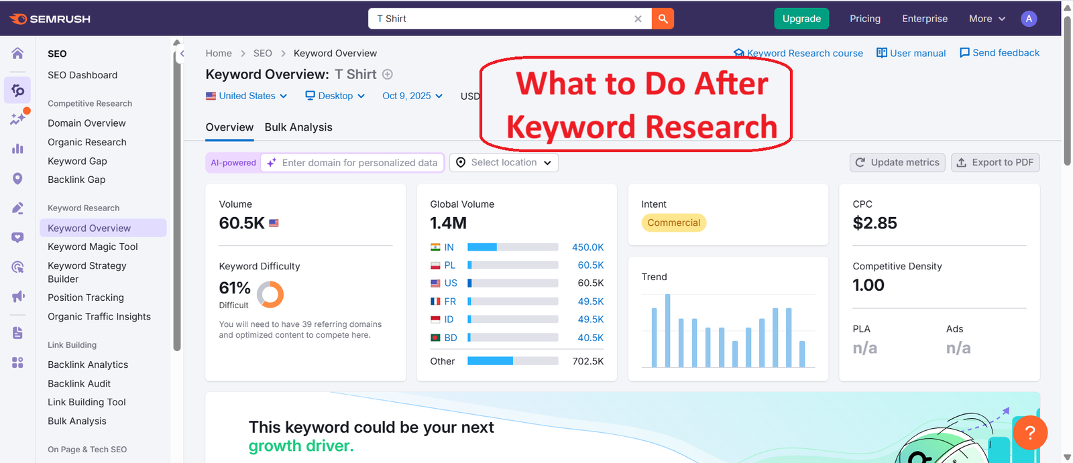Viewport: 1073px width, 463px height.
Task: Open the Home icon in left rail
Action: 17,54
